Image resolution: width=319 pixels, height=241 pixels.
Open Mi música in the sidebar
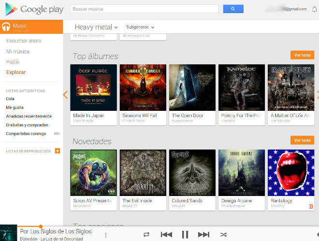pos(18,51)
